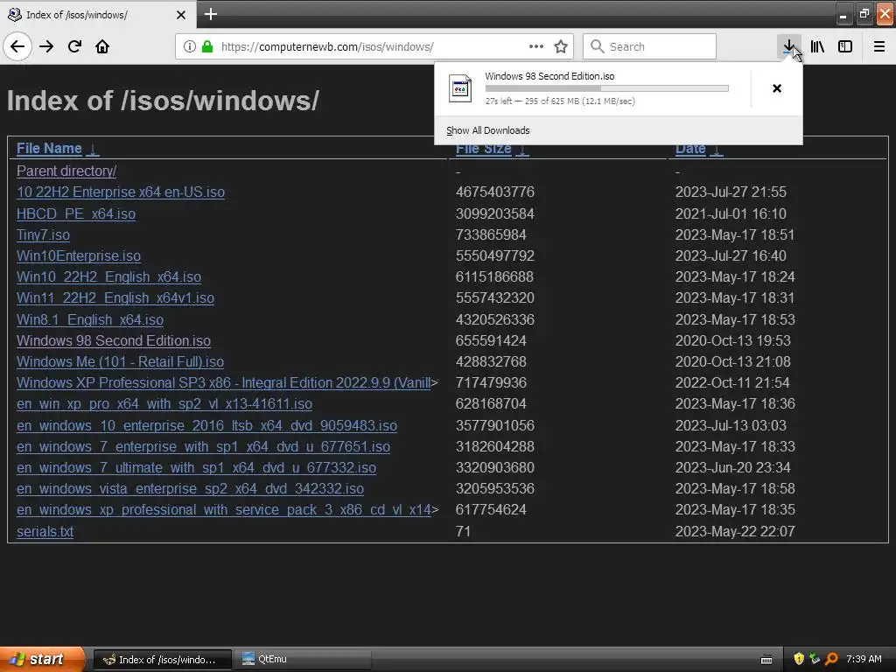The image size is (896, 672).
Task: Click the on-screen keyboard tray icon
Action: 766,660
